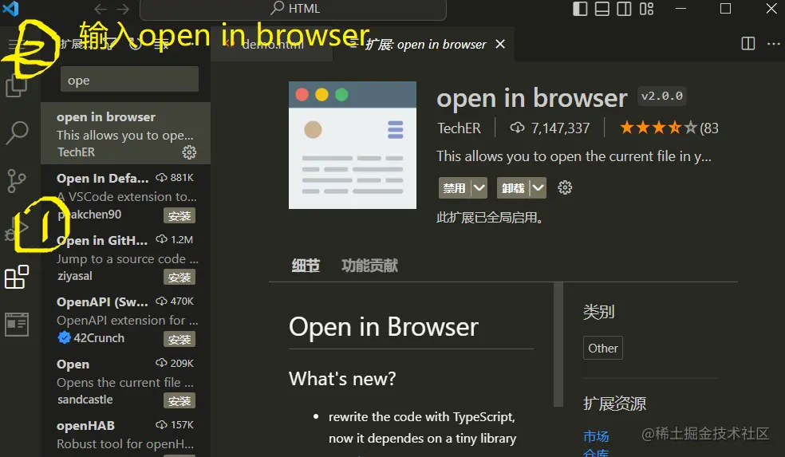Viewport: 785px width, 457px height.
Task: Open the Extensions view icon
Action: (x=17, y=277)
